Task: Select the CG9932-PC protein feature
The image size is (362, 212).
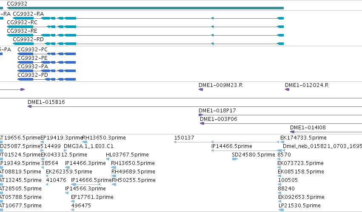Action: (47, 54)
